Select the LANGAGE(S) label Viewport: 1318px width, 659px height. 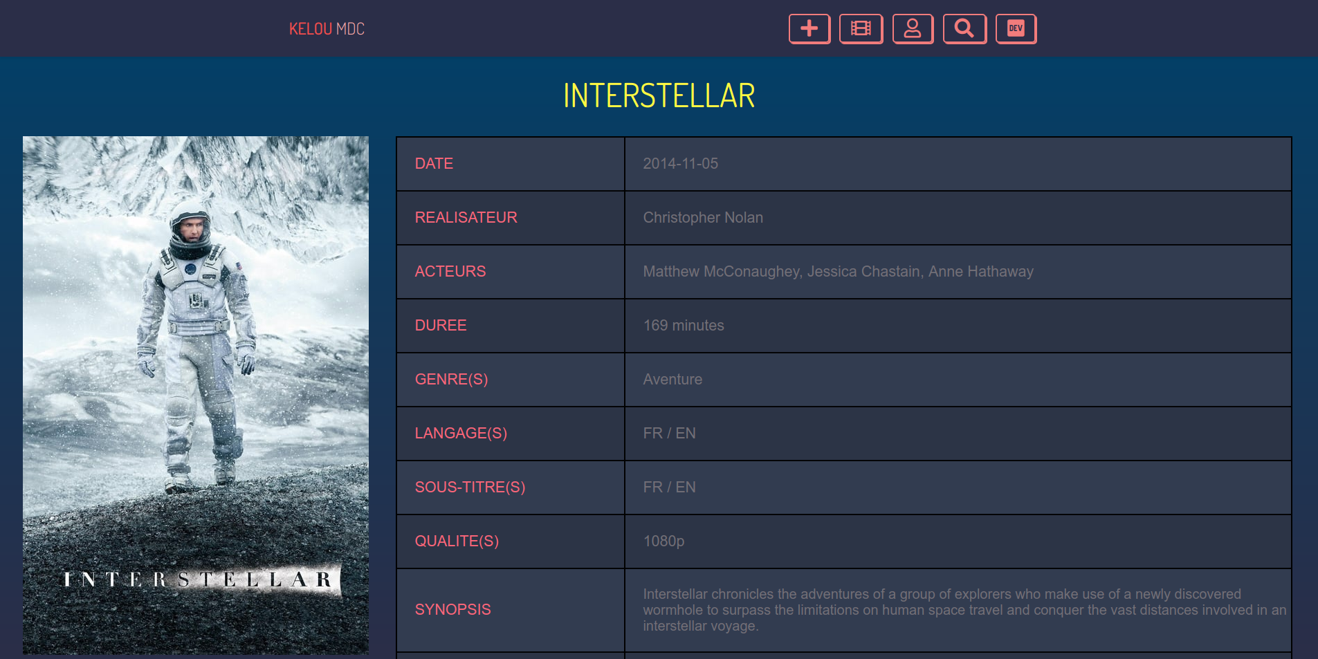tap(461, 434)
